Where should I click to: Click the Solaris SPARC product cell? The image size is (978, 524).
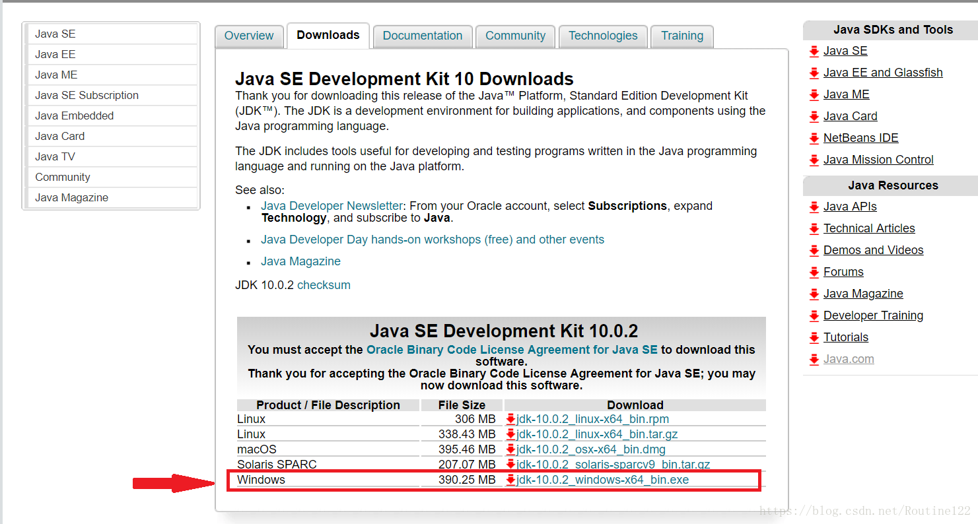coord(328,465)
